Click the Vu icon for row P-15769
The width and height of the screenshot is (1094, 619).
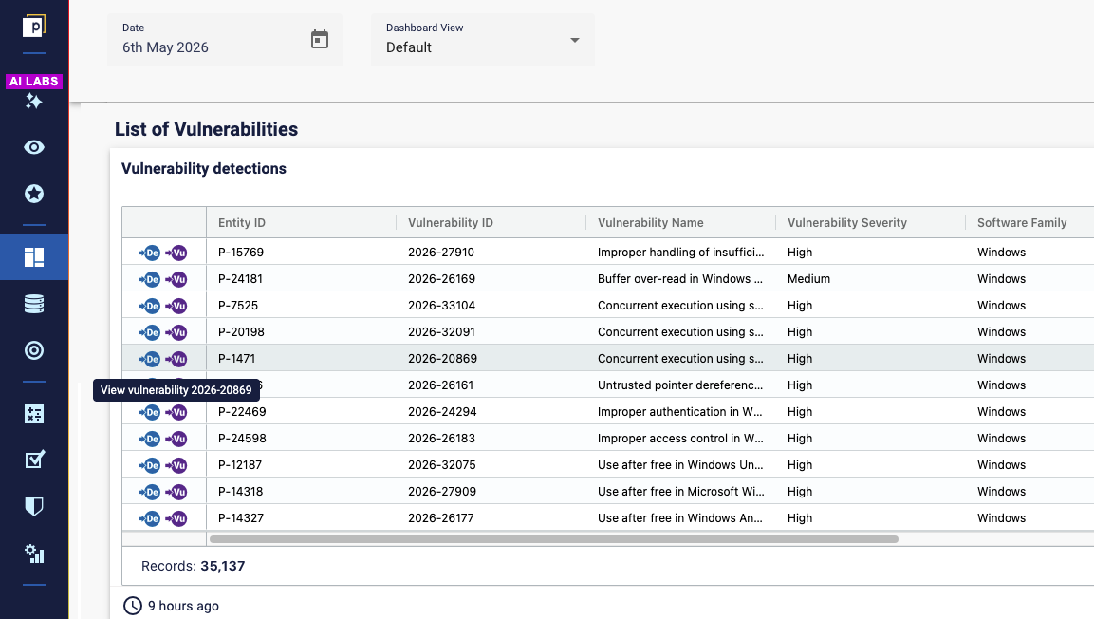[176, 253]
